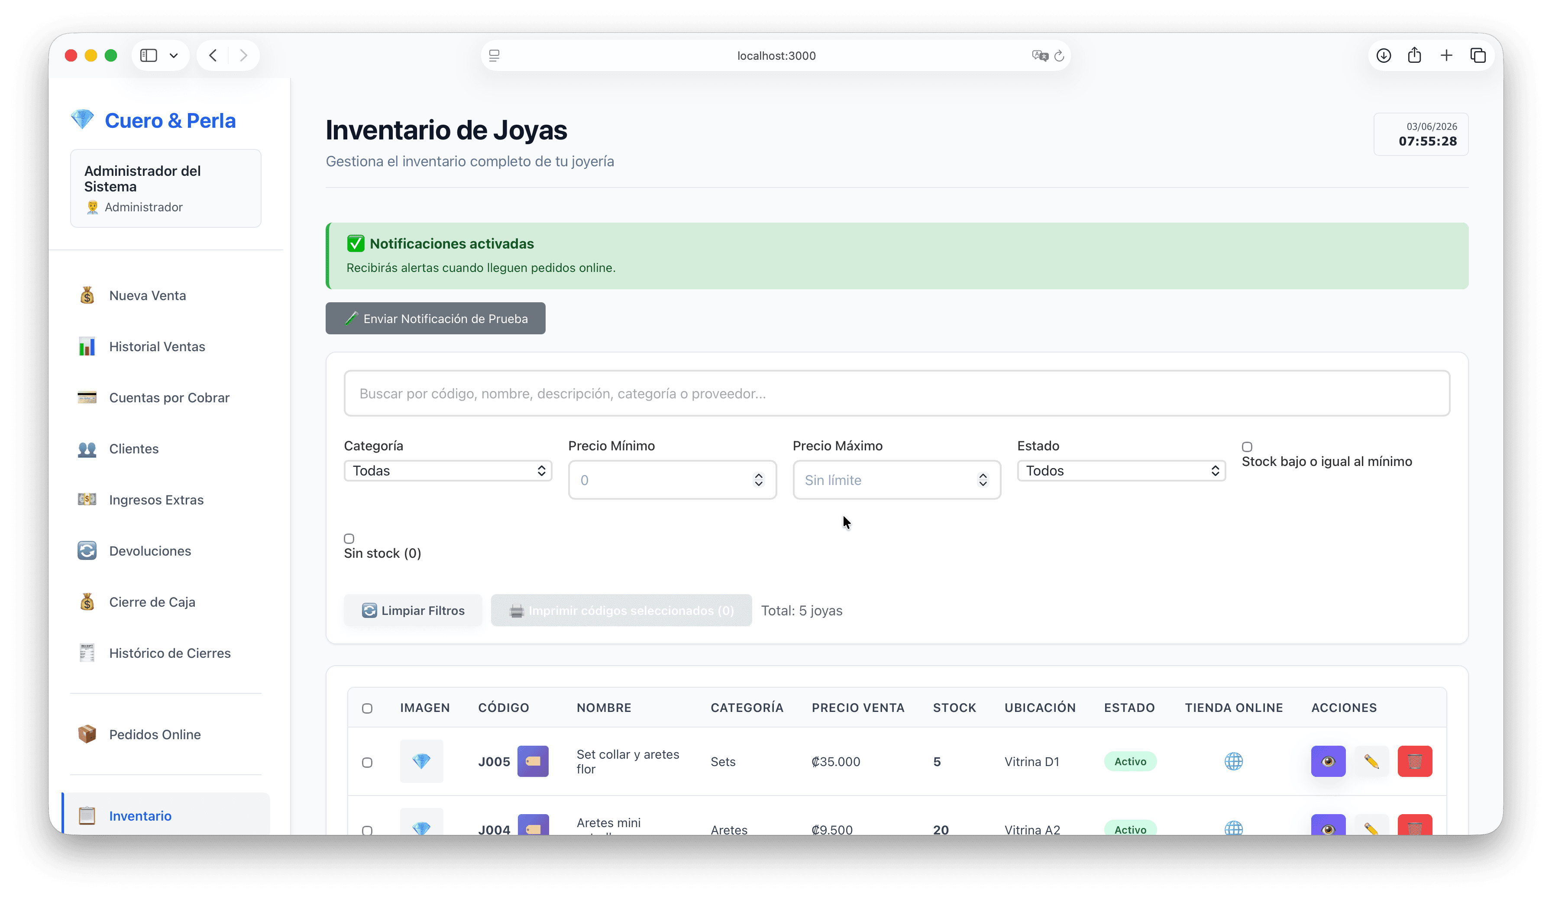The height and width of the screenshot is (899, 1552).
Task: Click the Vitrina D1 location cell
Action: pos(1031,762)
